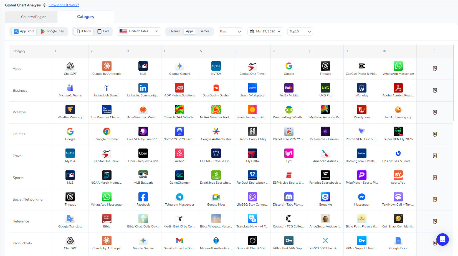Screen dimensions: 458x256
Task: Select the iPad device option
Action: coord(103,31)
